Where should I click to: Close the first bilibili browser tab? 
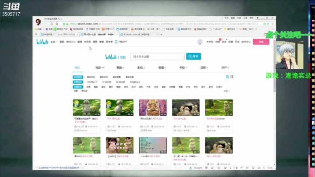[x=77, y=35]
